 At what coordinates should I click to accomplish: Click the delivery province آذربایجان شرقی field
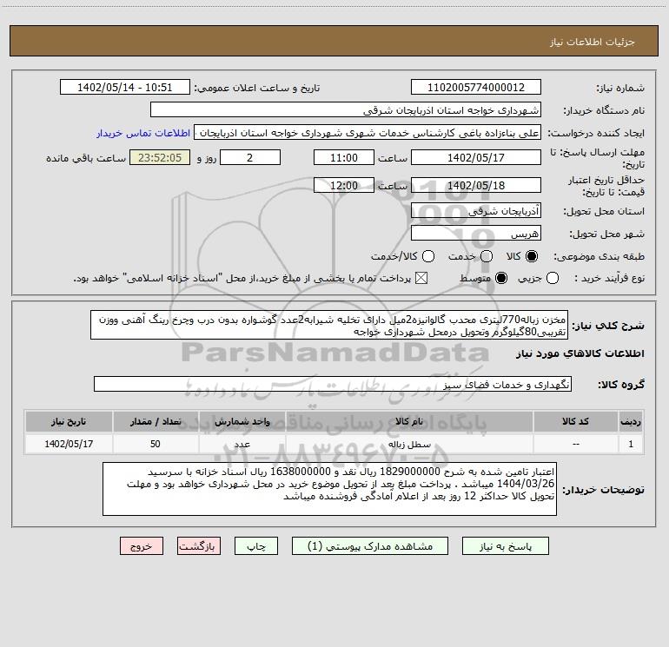tap(476, 211)
